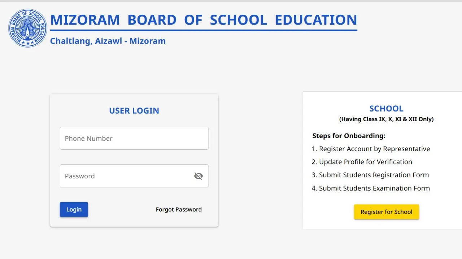Open the Forgot Password link
This screenshot has height=259, width=462.
coord(179,209)
